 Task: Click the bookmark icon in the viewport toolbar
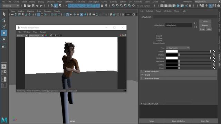click(23, 14)
